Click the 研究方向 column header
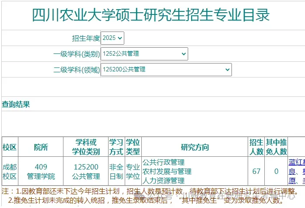Screen dimensions: 305x208 click(x=195, y=147)
